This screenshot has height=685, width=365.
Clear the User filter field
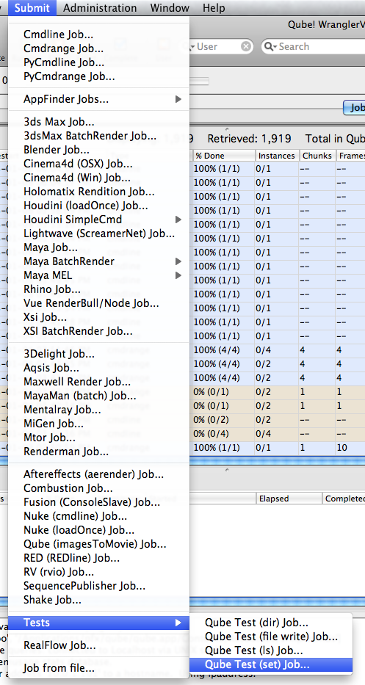[x=247, y=46]
